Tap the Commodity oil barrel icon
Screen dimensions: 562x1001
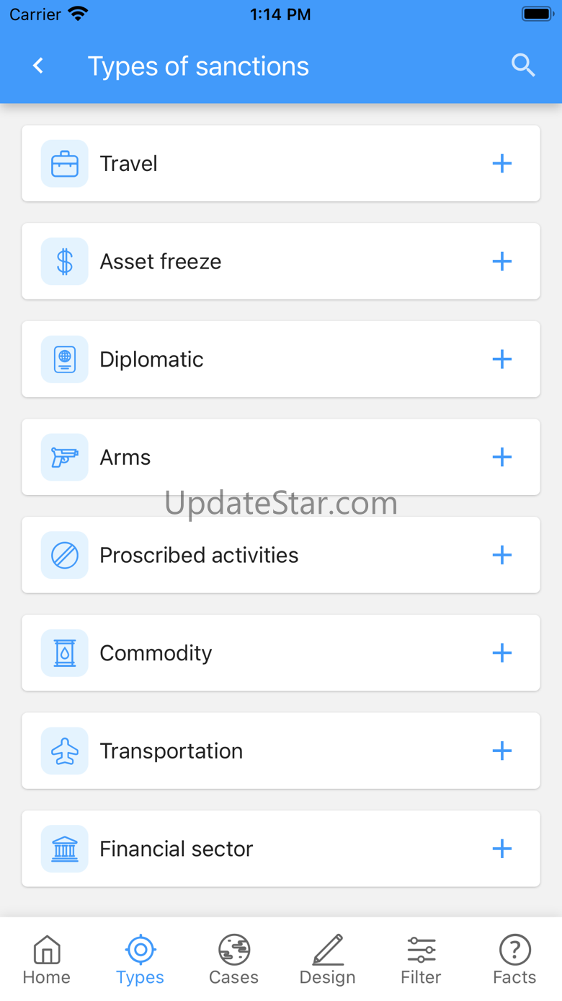pos(65,653)
